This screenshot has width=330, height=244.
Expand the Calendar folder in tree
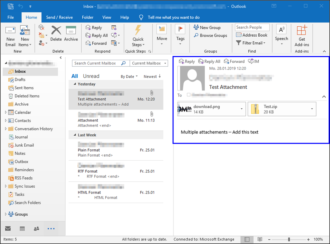6,112
